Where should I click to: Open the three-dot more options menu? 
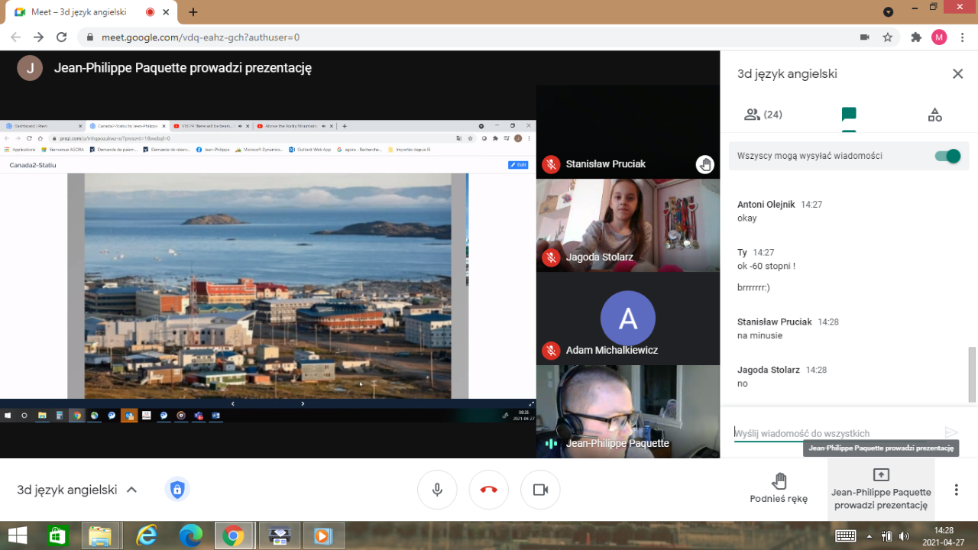coord(956,490)
